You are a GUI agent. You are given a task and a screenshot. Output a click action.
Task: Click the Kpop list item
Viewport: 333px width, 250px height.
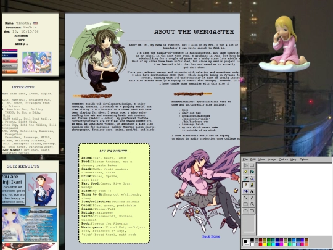point(185,110)
